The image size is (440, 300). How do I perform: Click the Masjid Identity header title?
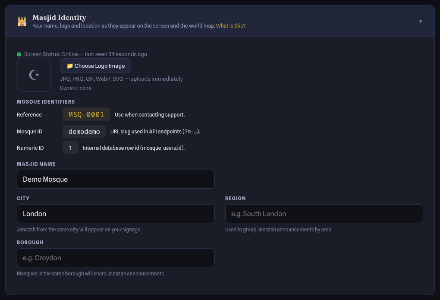tap(59, 17)
